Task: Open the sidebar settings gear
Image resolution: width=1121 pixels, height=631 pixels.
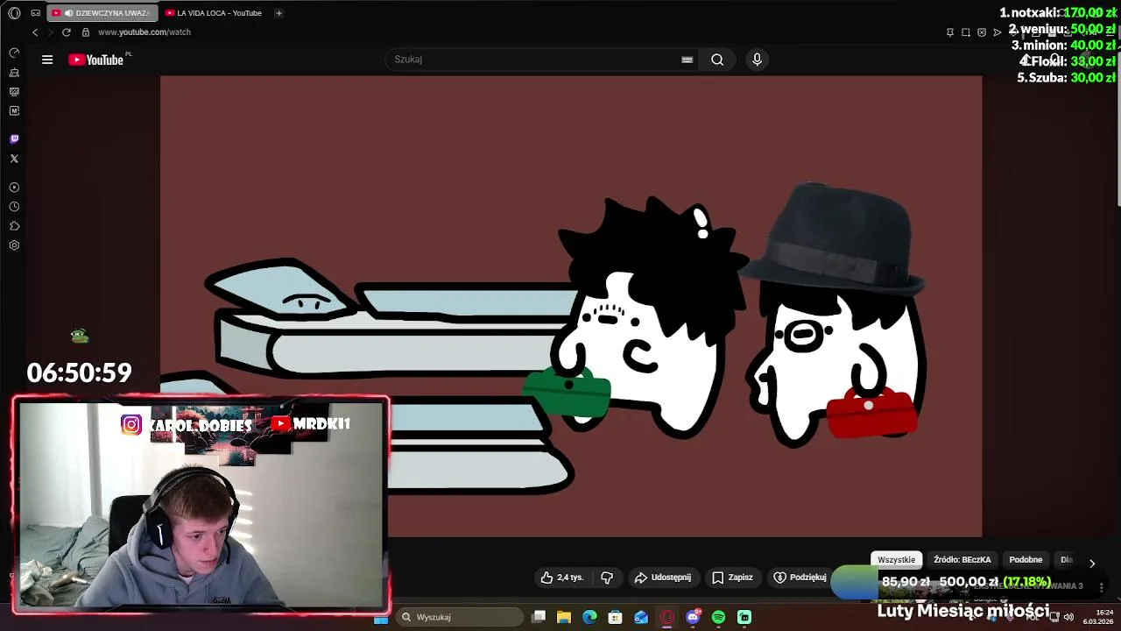Action: (x=14, y=245)
